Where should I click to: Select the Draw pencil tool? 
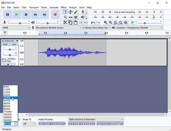click(76, 12)
